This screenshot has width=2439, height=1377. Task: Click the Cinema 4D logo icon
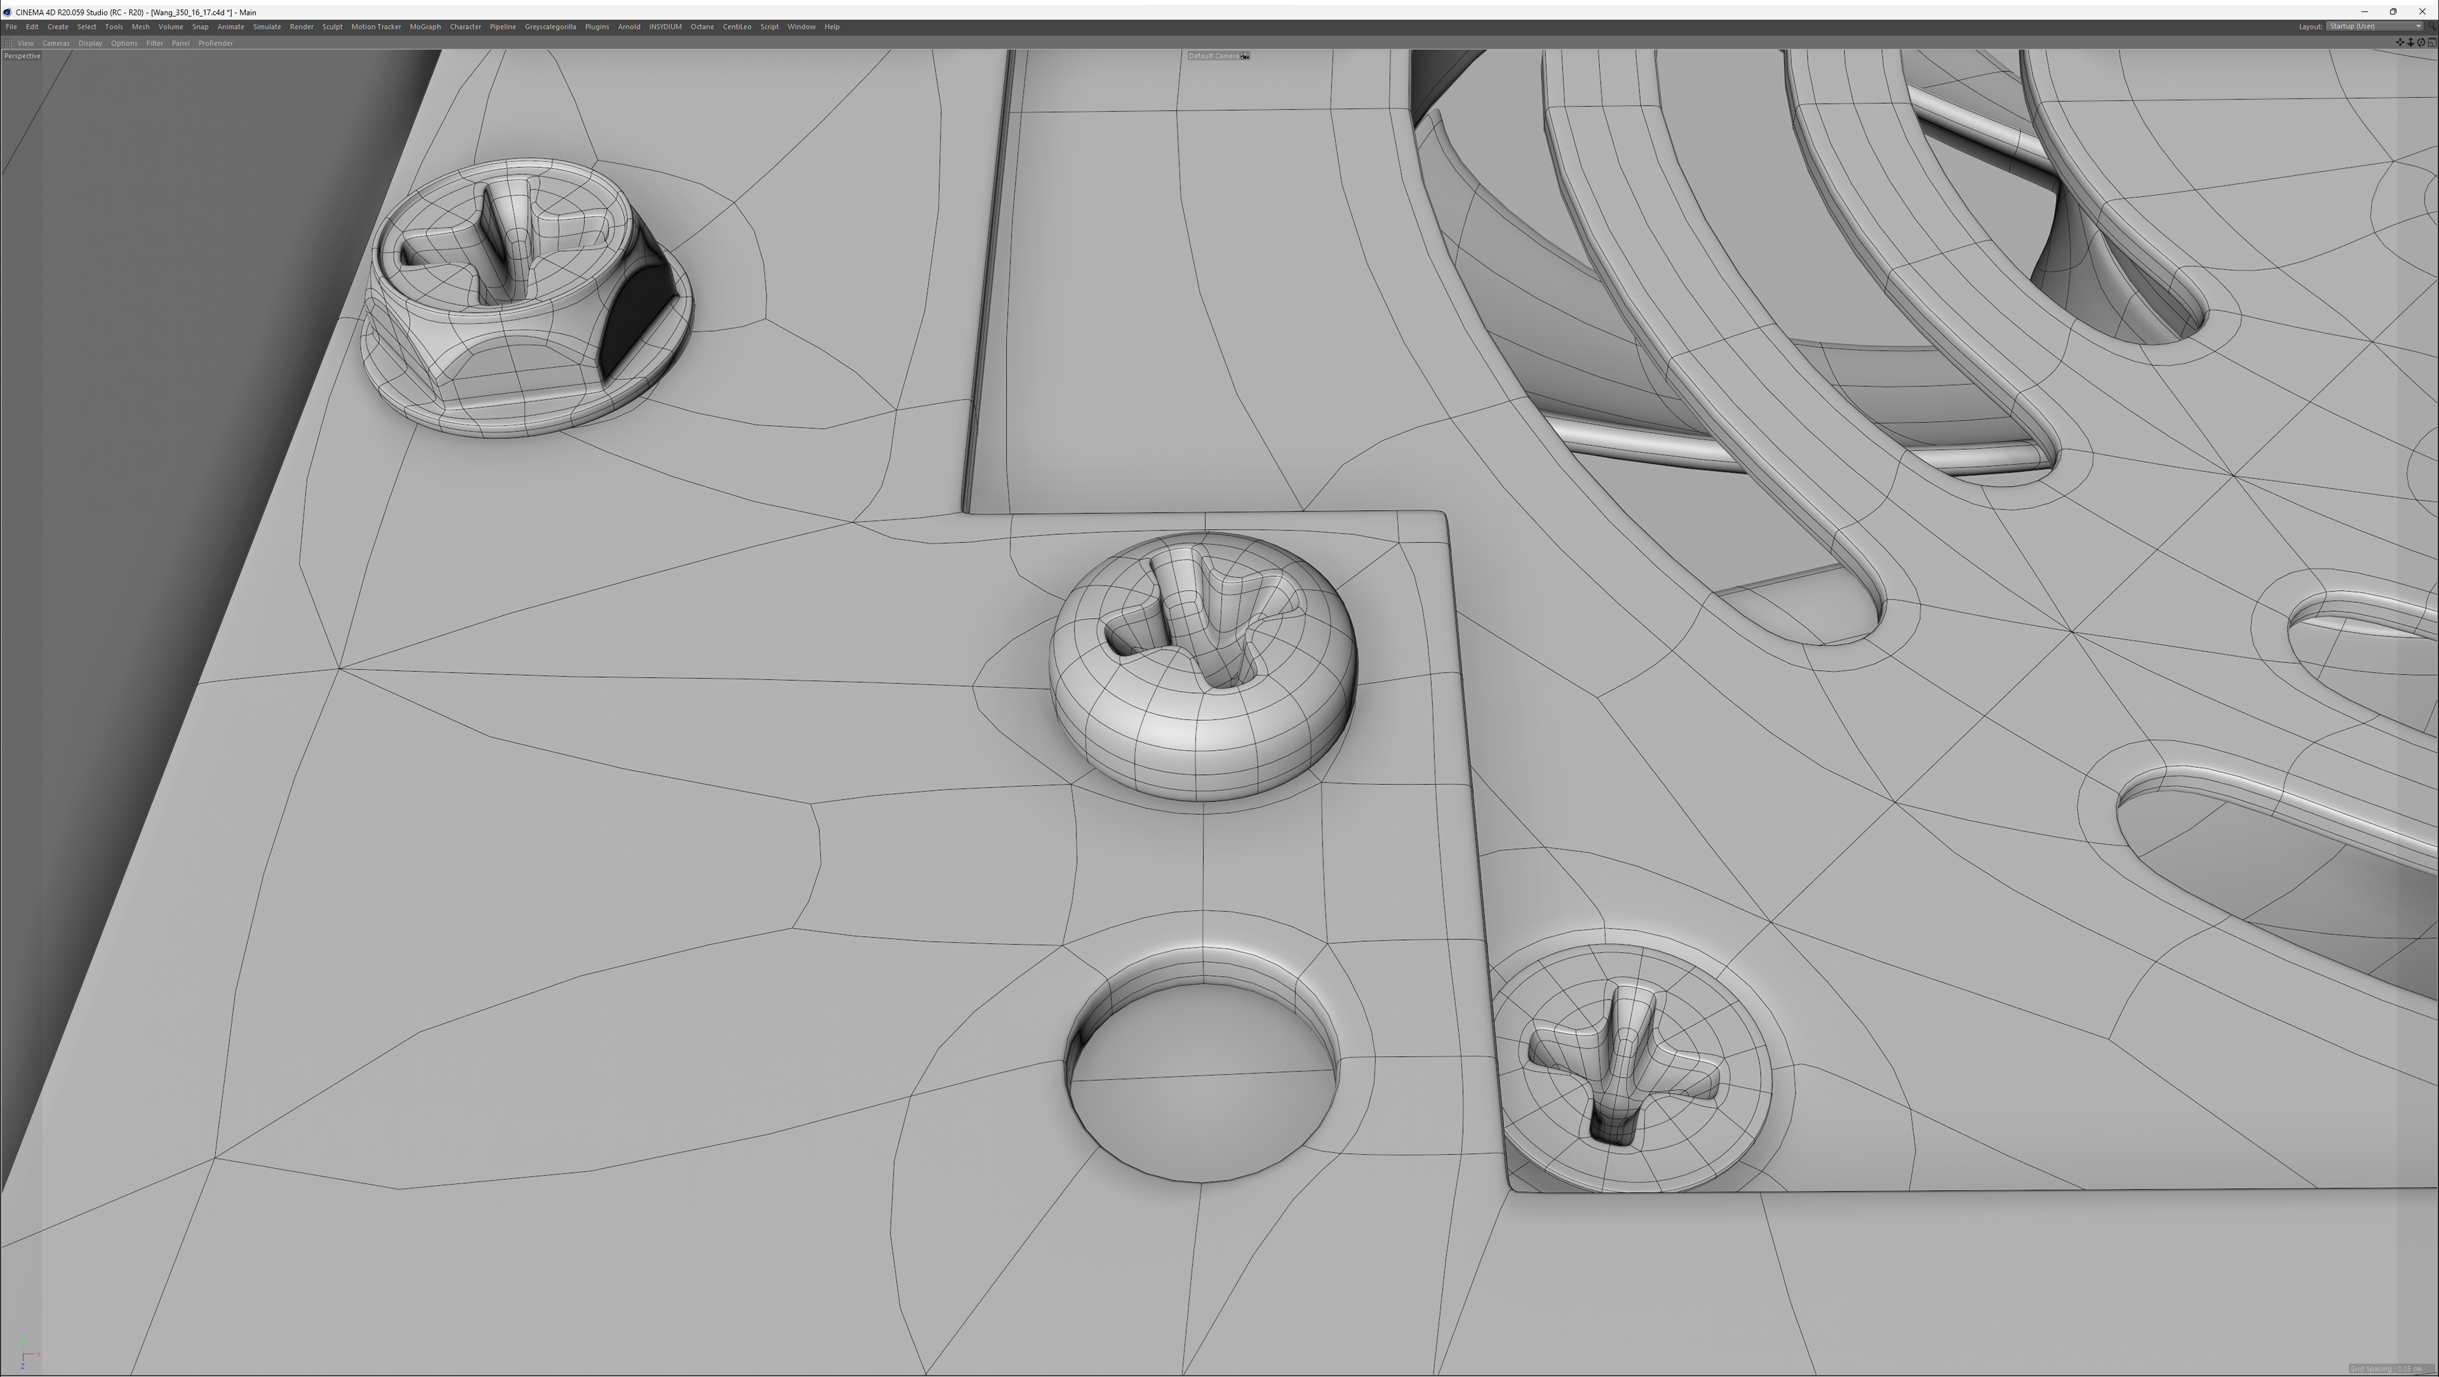[6, 12]
